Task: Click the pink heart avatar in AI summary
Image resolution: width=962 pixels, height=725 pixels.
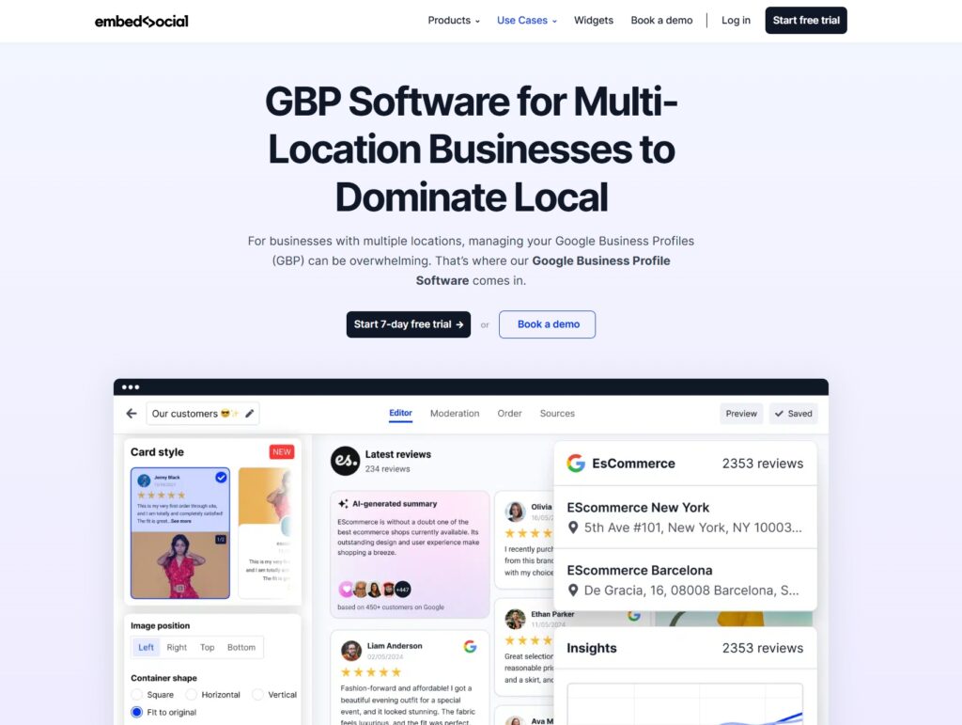Action: [x=346, y=590]
